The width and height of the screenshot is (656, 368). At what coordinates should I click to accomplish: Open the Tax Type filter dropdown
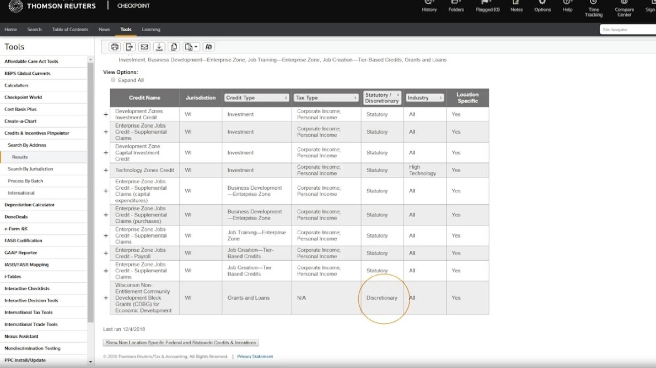[326, 98]
